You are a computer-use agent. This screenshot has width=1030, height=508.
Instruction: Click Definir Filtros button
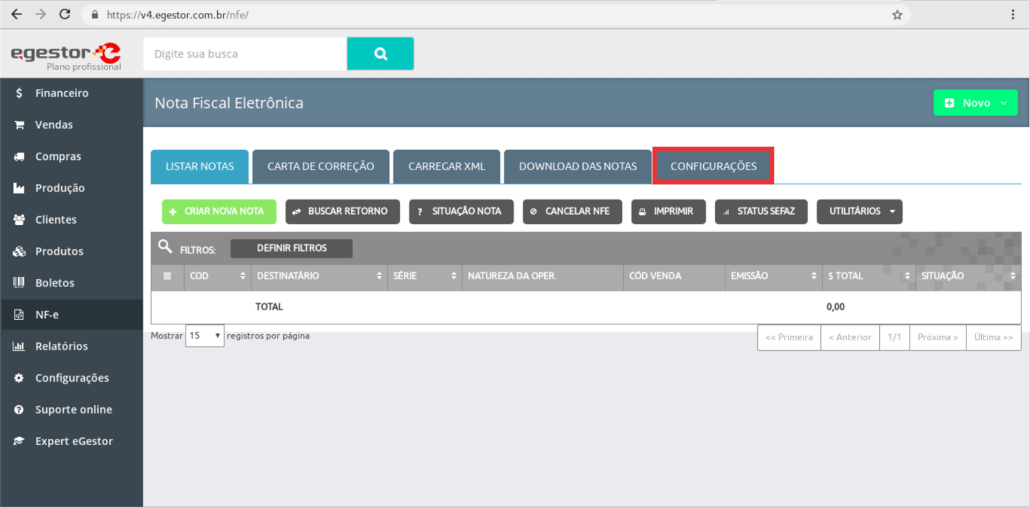291,248
